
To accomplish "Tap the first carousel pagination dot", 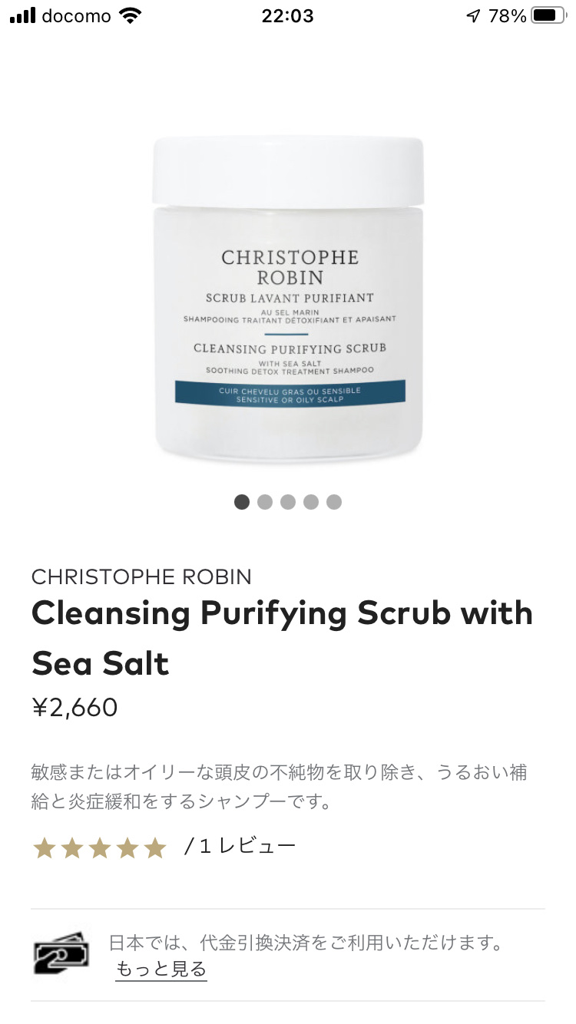I will pos(242,502).
